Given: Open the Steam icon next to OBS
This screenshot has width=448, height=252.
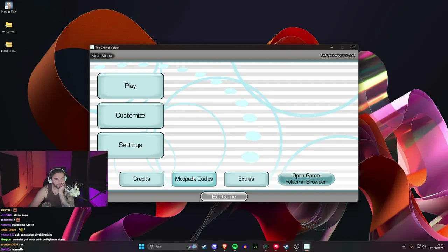Looking at the screenshot, I should pyautogui.click(x=286, y=246).
